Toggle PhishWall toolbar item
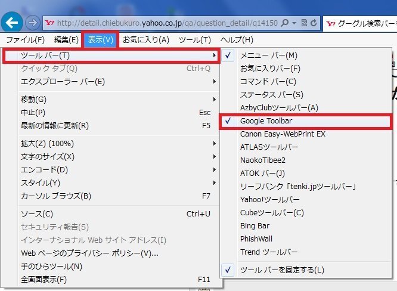This screenshot has width=397, height=291. coord(306,239)
